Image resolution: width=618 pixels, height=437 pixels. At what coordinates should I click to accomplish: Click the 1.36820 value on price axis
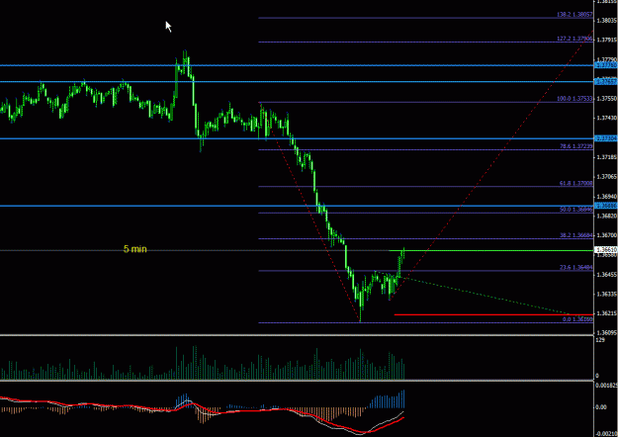607,216
